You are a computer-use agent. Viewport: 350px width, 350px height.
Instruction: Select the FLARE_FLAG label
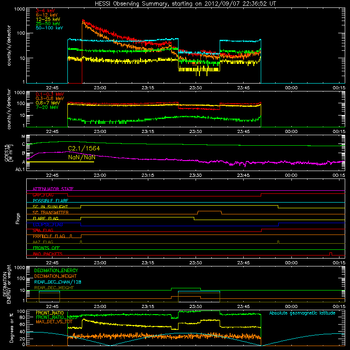(45, 218)
